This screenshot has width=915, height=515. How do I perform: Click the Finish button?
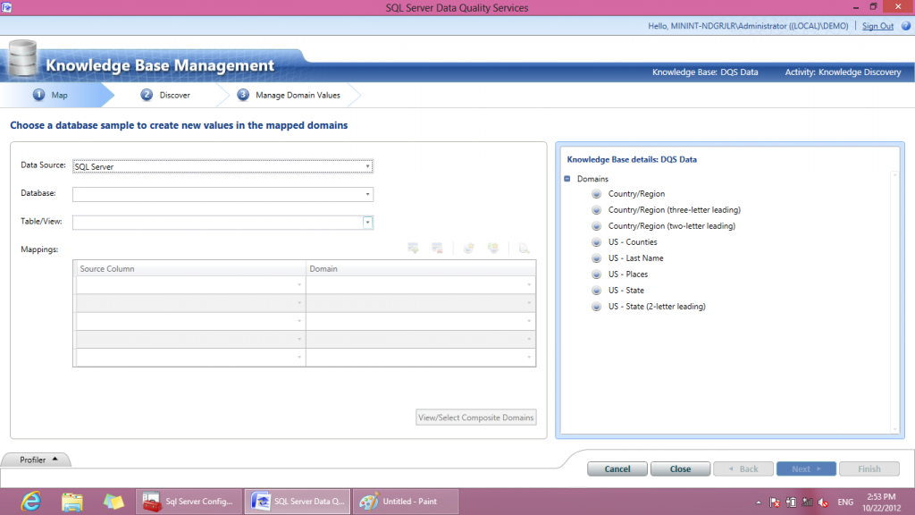[869, 469]
